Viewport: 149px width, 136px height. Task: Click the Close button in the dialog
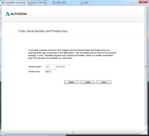pos(88,82)
